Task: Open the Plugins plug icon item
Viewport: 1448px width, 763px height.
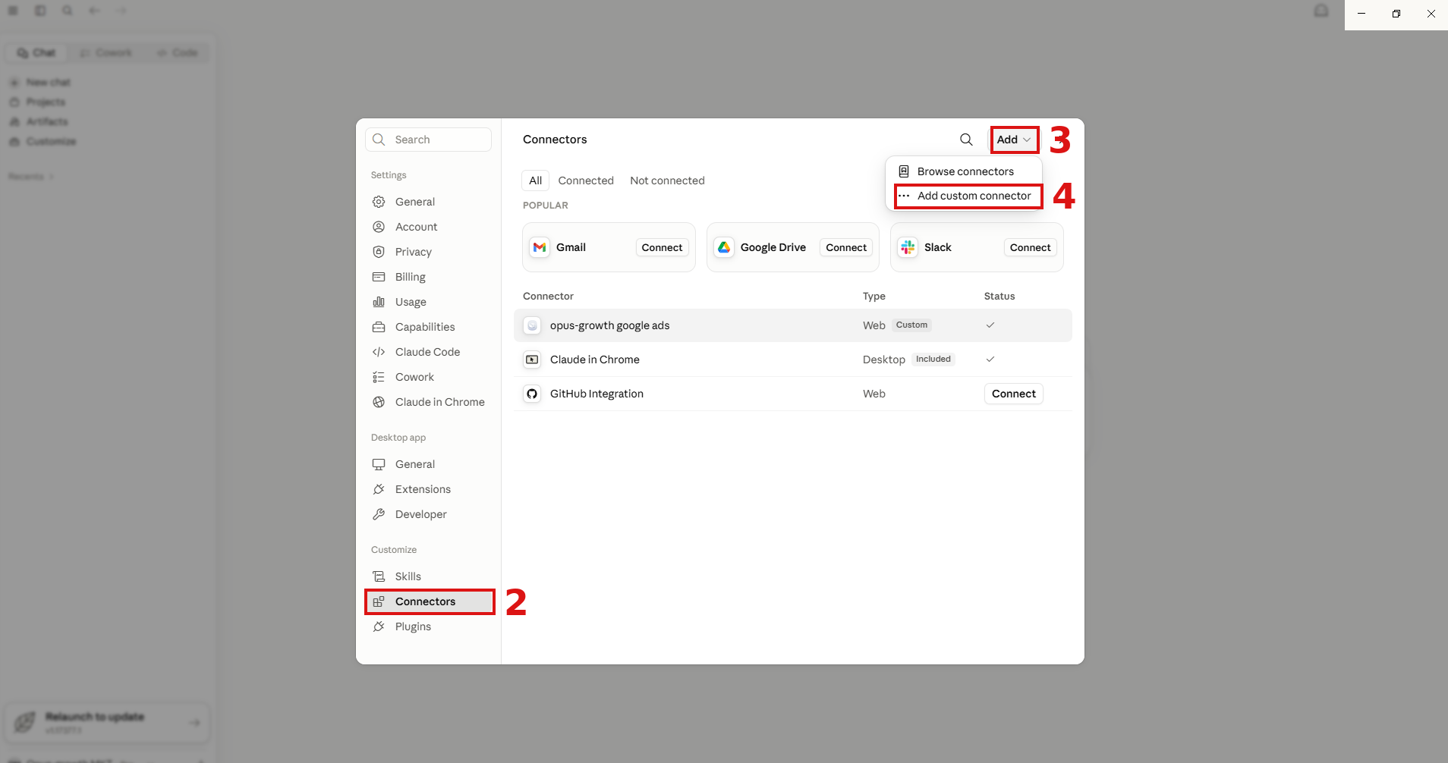Action: 379,626
